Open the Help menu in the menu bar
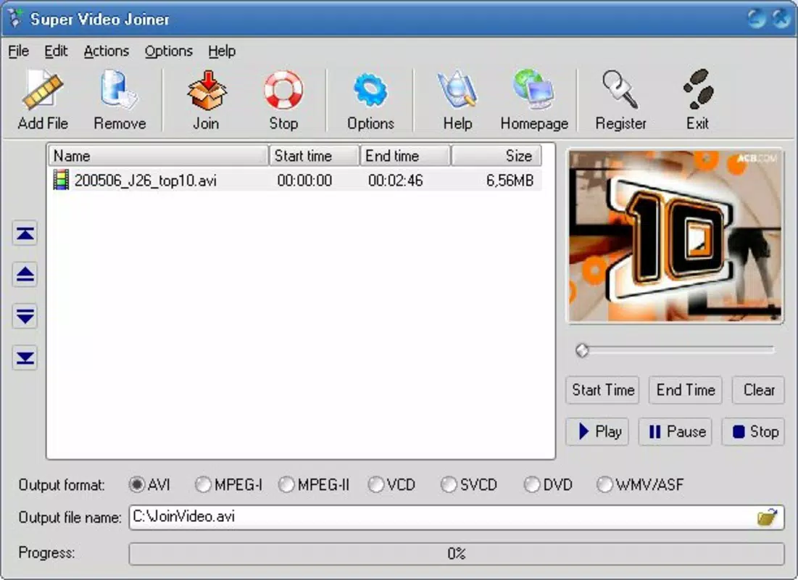The height and width of the screenshot is (580, 798). click(x=222, y=51)
